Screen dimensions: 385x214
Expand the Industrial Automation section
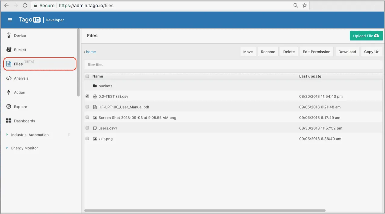[x=7, y=135]
